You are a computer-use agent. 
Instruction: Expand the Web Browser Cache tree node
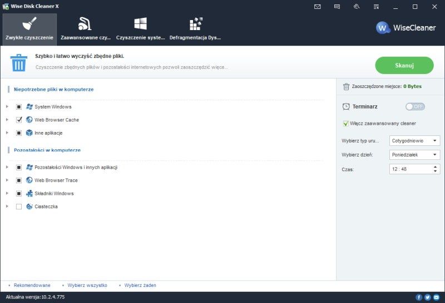[x=7, y=120]
